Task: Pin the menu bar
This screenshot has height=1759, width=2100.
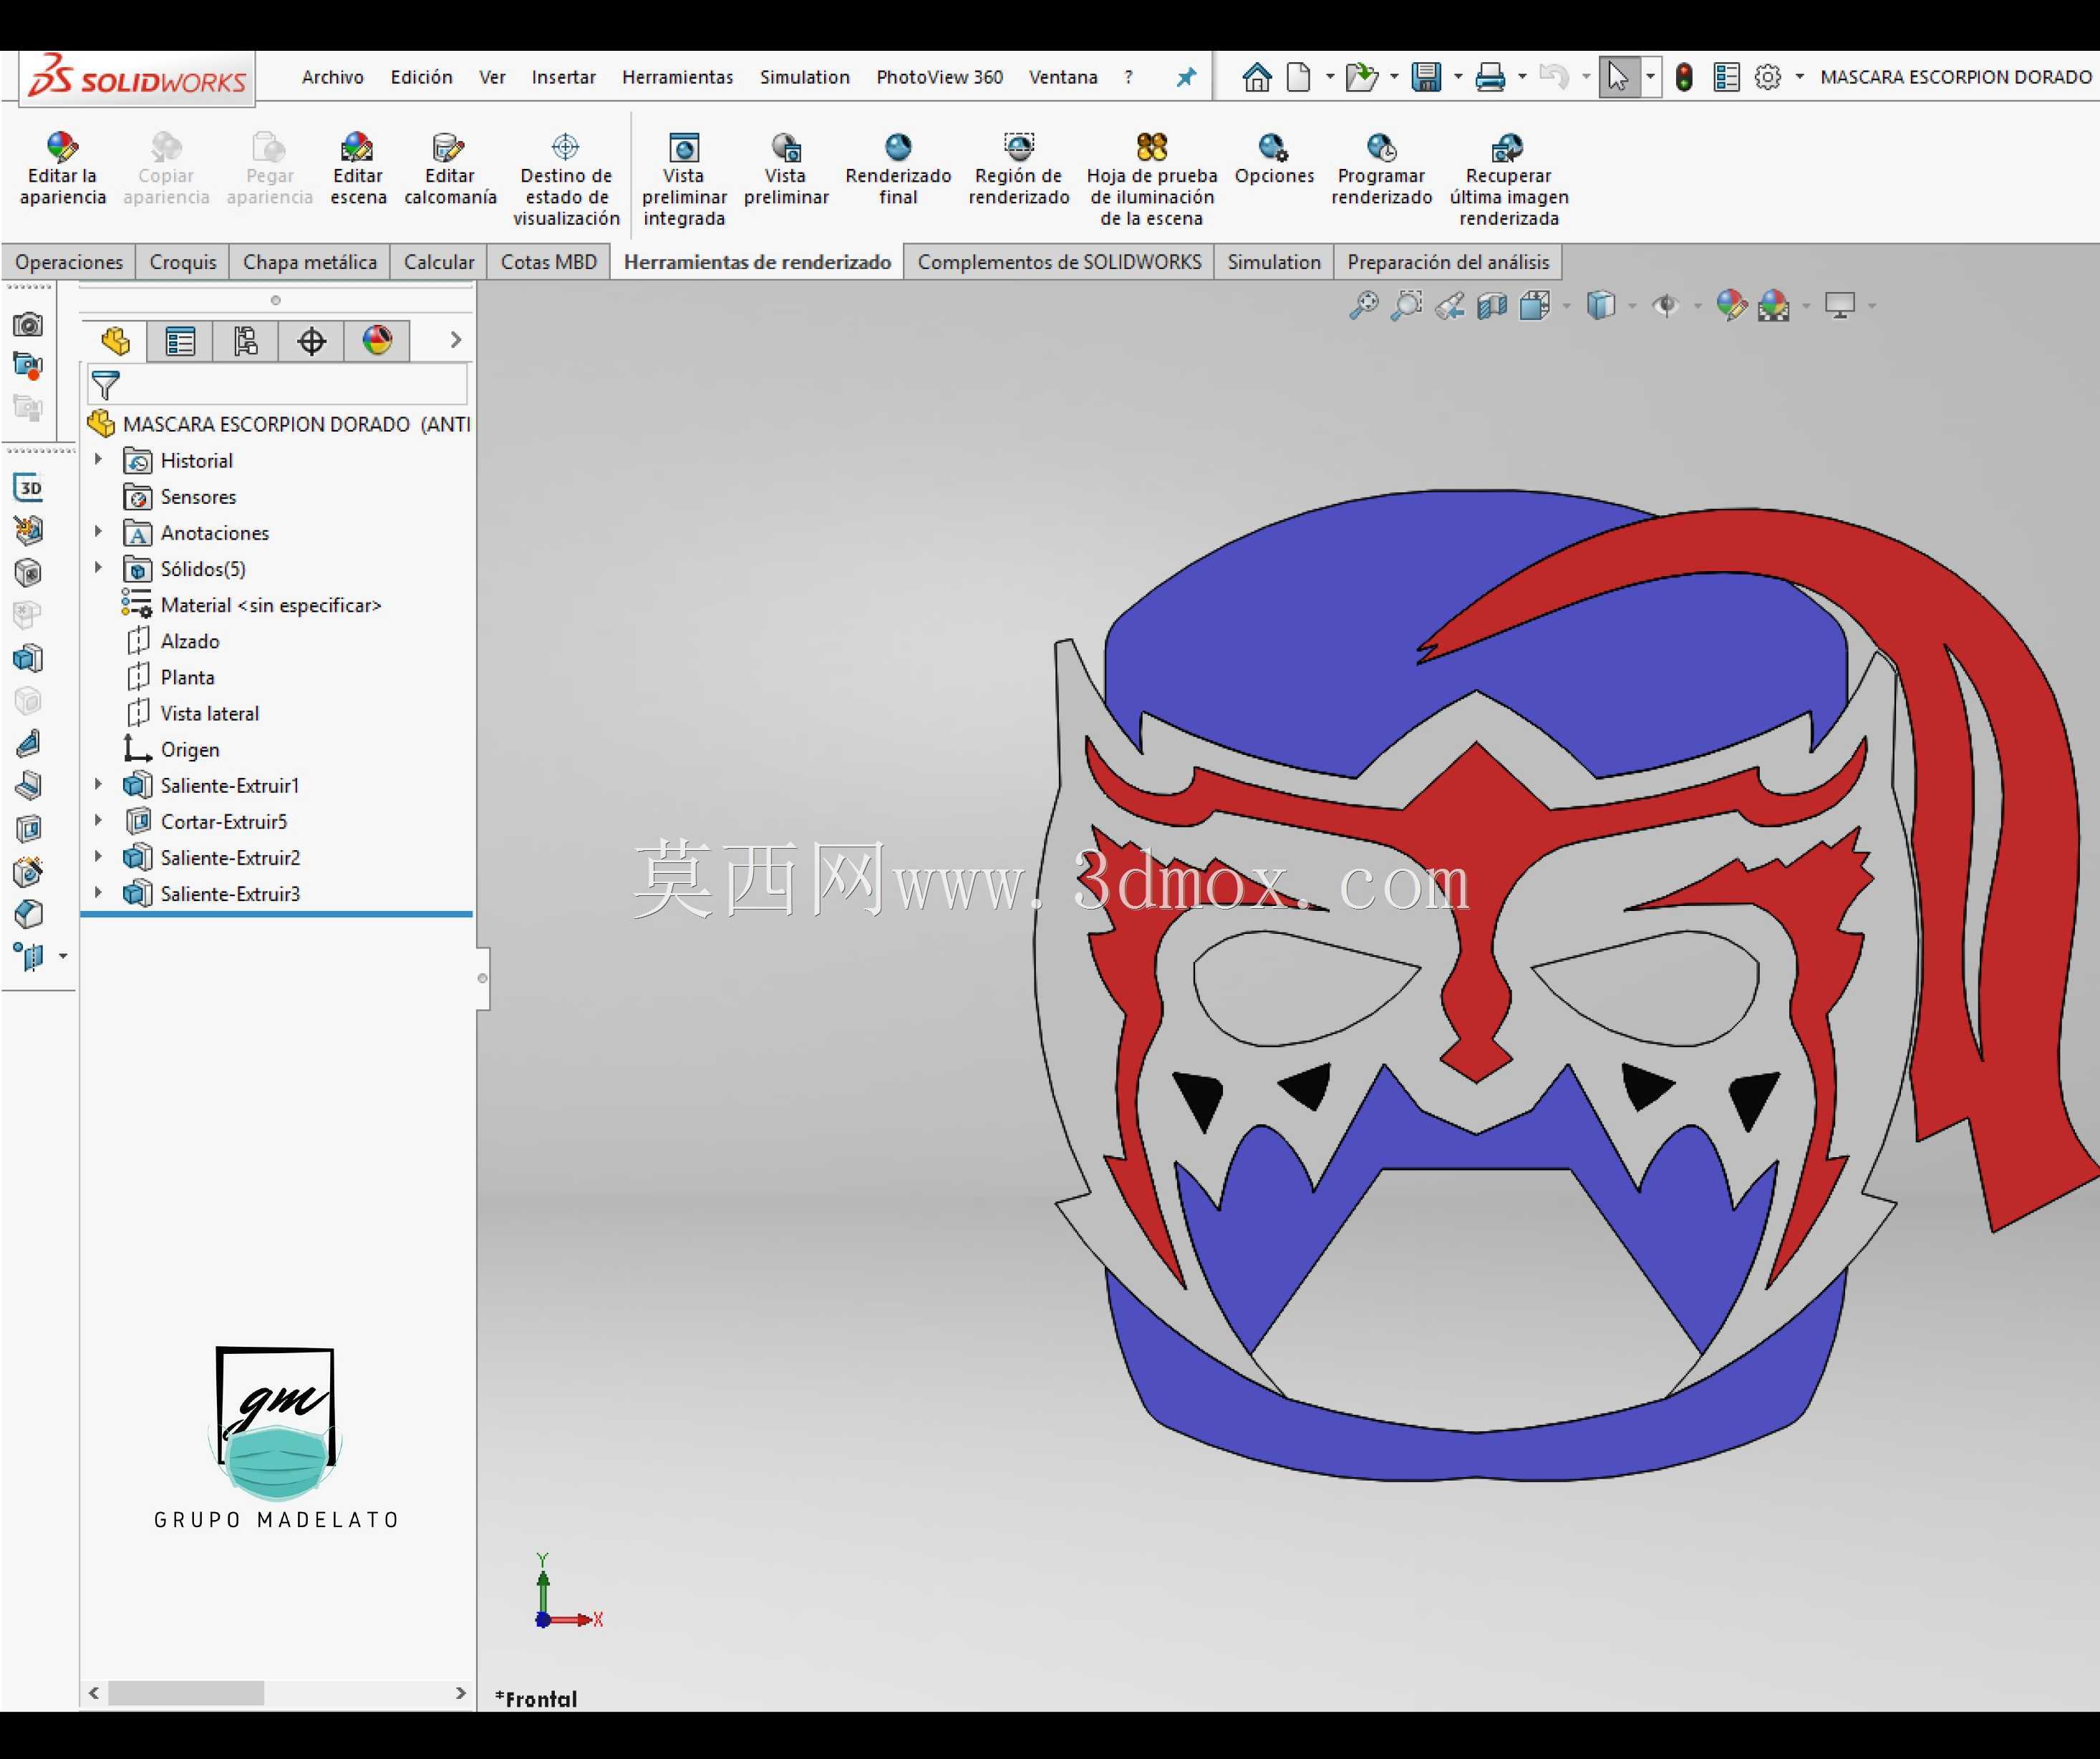Action: click(x=1186, y=77)
